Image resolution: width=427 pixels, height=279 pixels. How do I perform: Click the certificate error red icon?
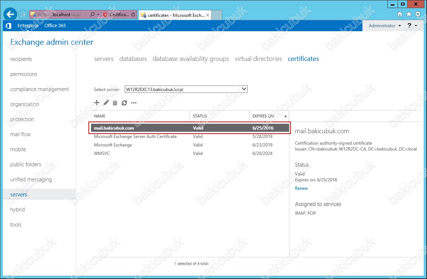click(105, 15)
